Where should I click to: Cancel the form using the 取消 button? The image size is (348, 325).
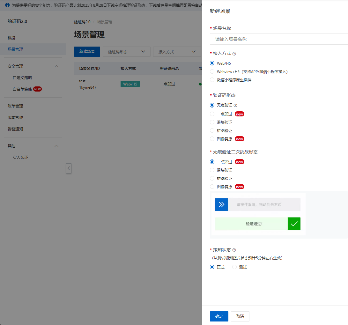[x=240, y=316]
